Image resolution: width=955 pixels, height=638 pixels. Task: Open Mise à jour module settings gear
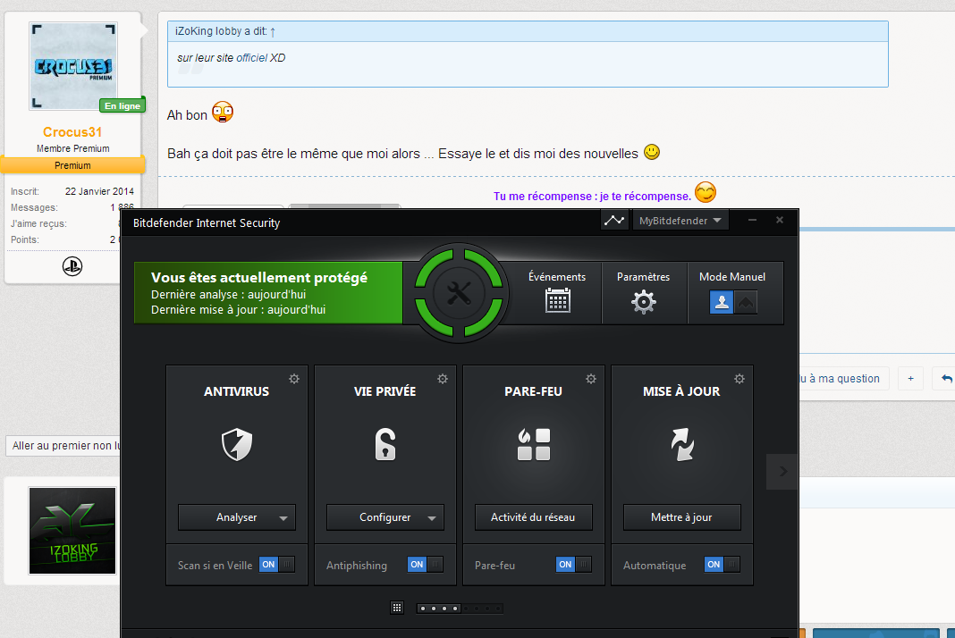tap(739, 379)
